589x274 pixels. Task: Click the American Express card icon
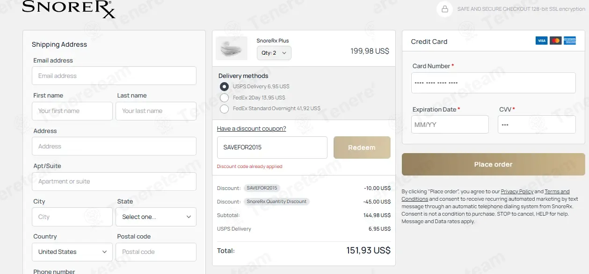point(570,41)
